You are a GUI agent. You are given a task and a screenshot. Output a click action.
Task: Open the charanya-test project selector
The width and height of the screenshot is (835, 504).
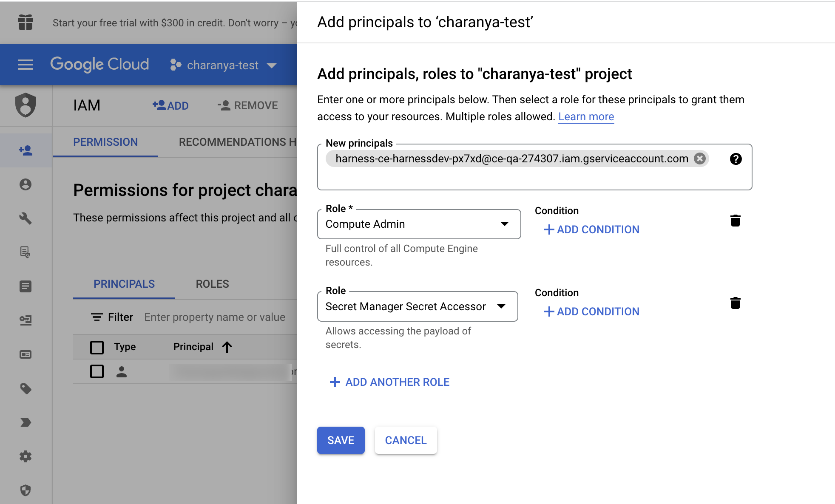(x=223, y=65)
